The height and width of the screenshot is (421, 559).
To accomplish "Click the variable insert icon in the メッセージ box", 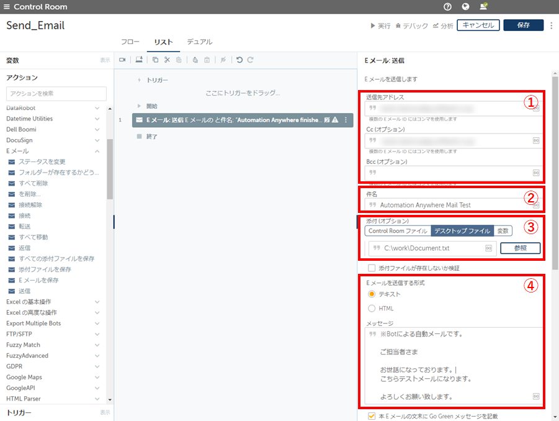I will pos(536,396).
